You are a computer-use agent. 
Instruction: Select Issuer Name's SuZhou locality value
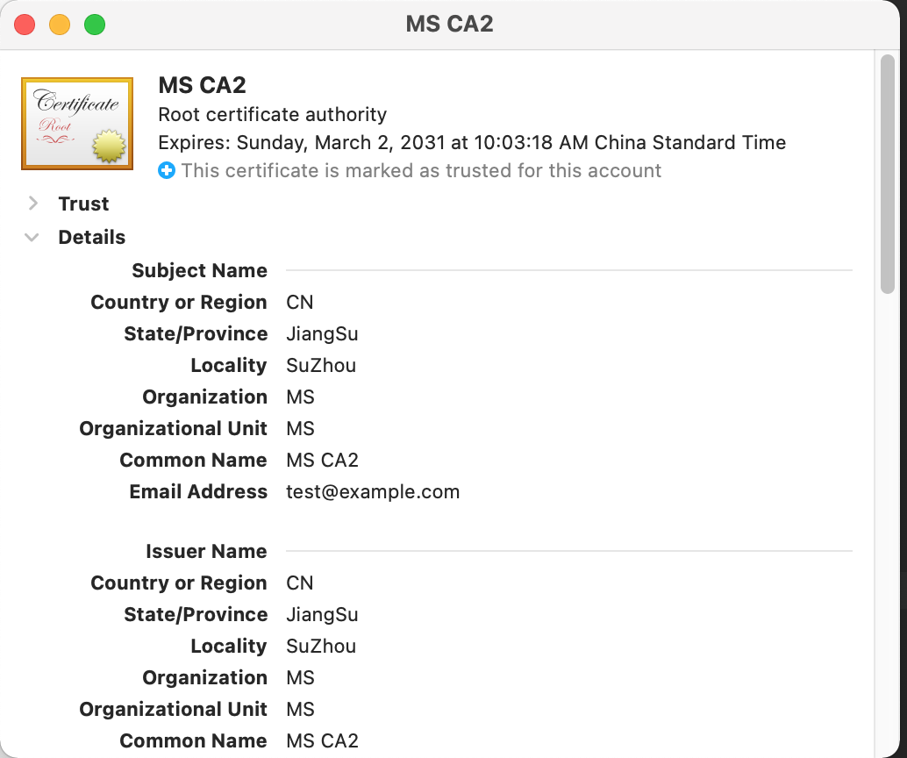tap(321, 646)
